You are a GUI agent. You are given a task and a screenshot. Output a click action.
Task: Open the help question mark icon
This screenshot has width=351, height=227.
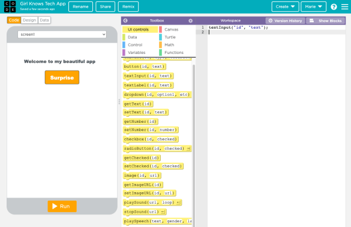click(334, 7)
